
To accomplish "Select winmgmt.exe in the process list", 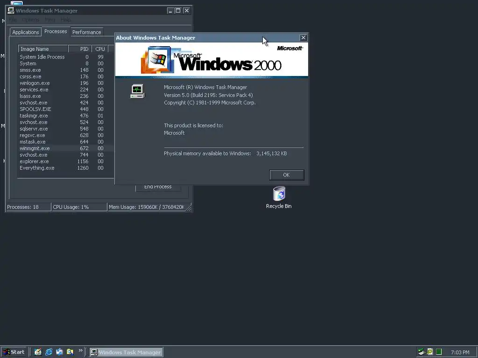I will pos(66,148).
